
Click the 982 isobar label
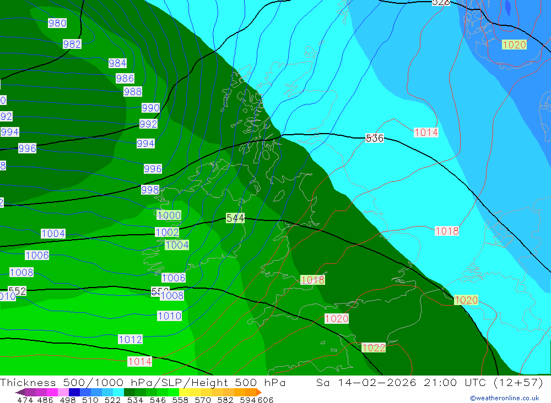[72, 44]
